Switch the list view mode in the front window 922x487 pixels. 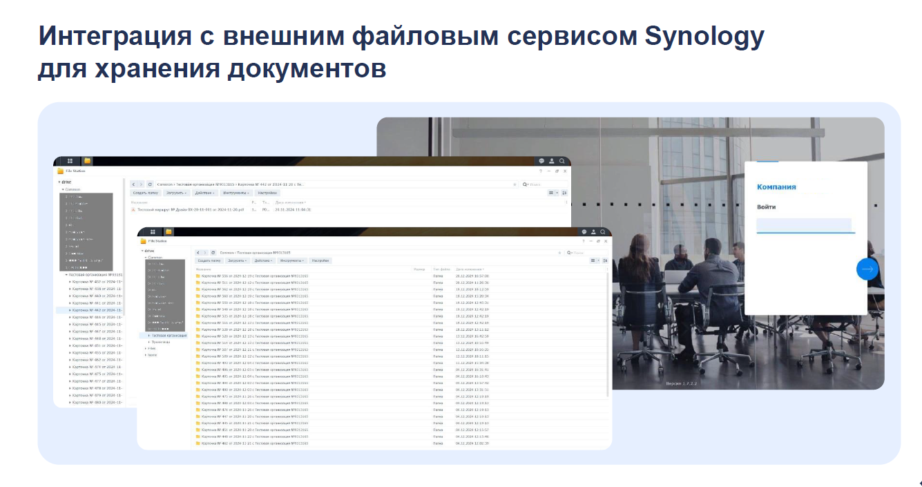(x=594, y=260)
